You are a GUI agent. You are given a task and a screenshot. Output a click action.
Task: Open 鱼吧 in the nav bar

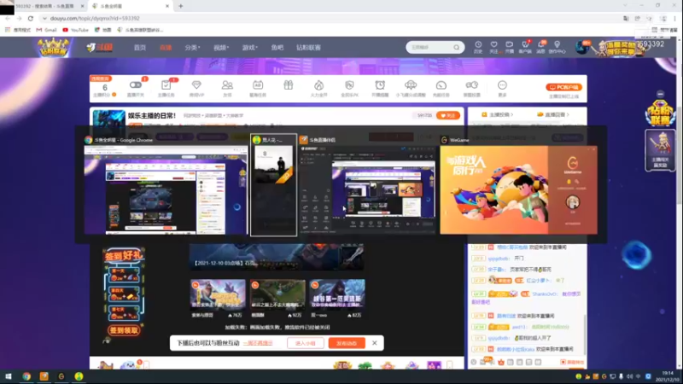click(x=277, y=48)
